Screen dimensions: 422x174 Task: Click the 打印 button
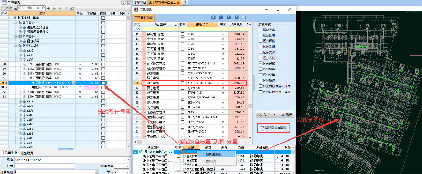tap(264, 114)
